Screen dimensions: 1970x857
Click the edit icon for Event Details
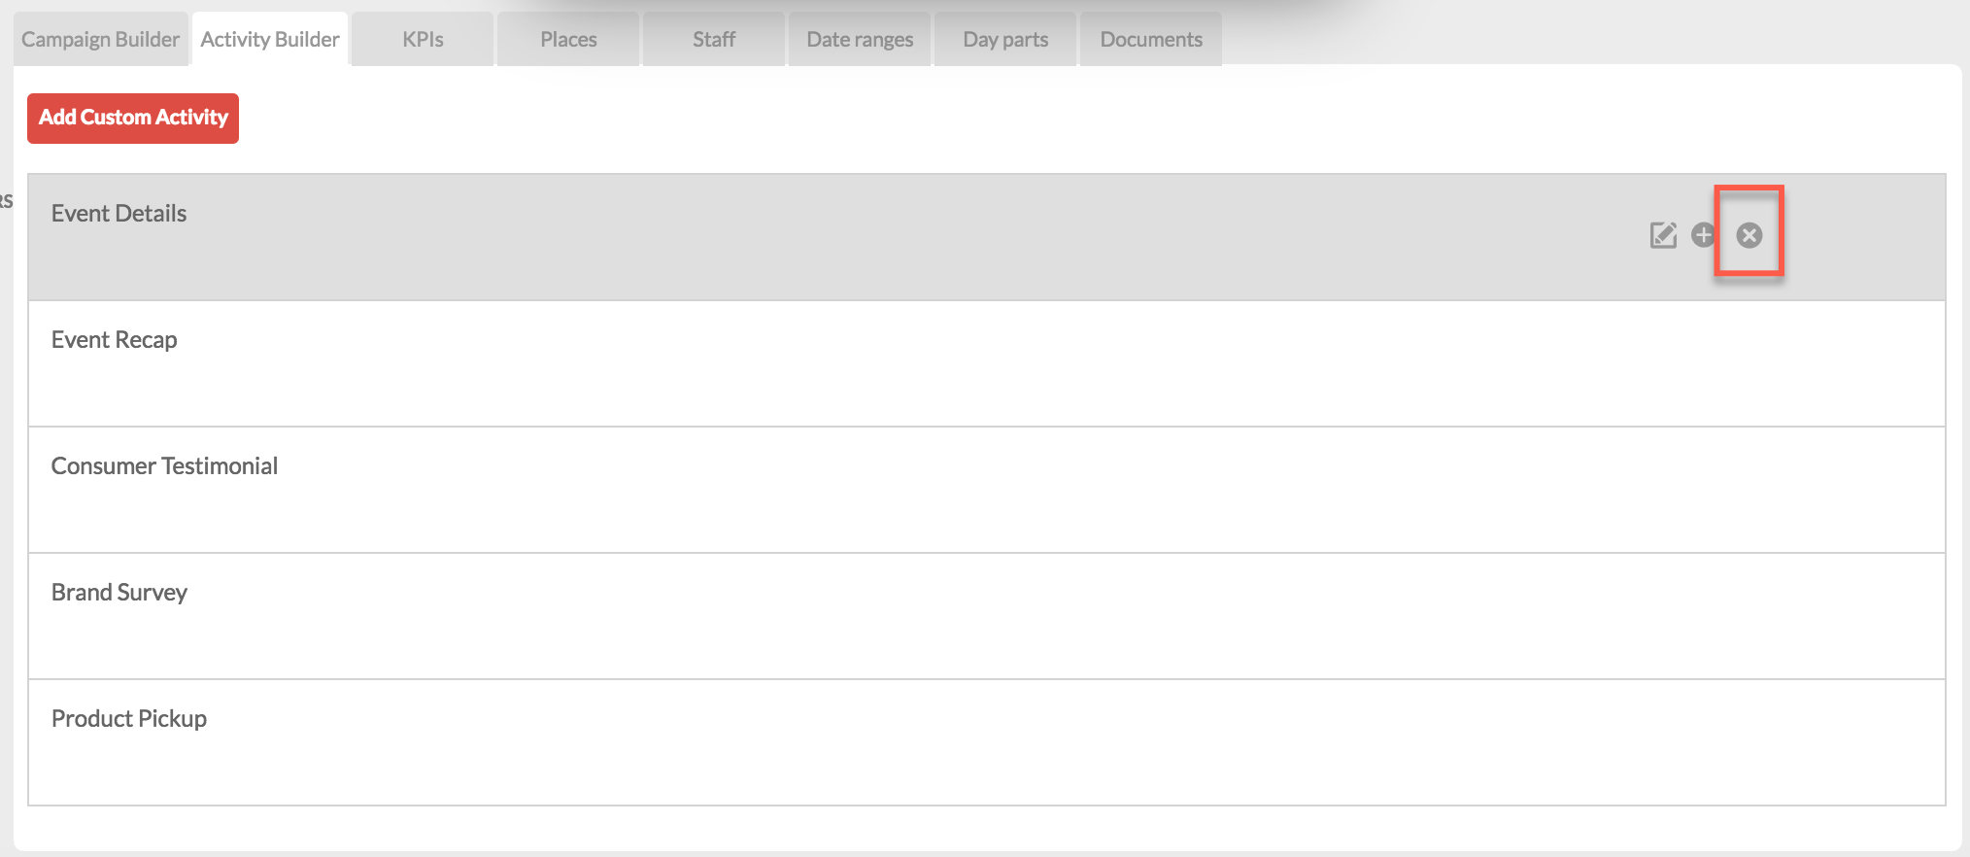(1663, 235)
